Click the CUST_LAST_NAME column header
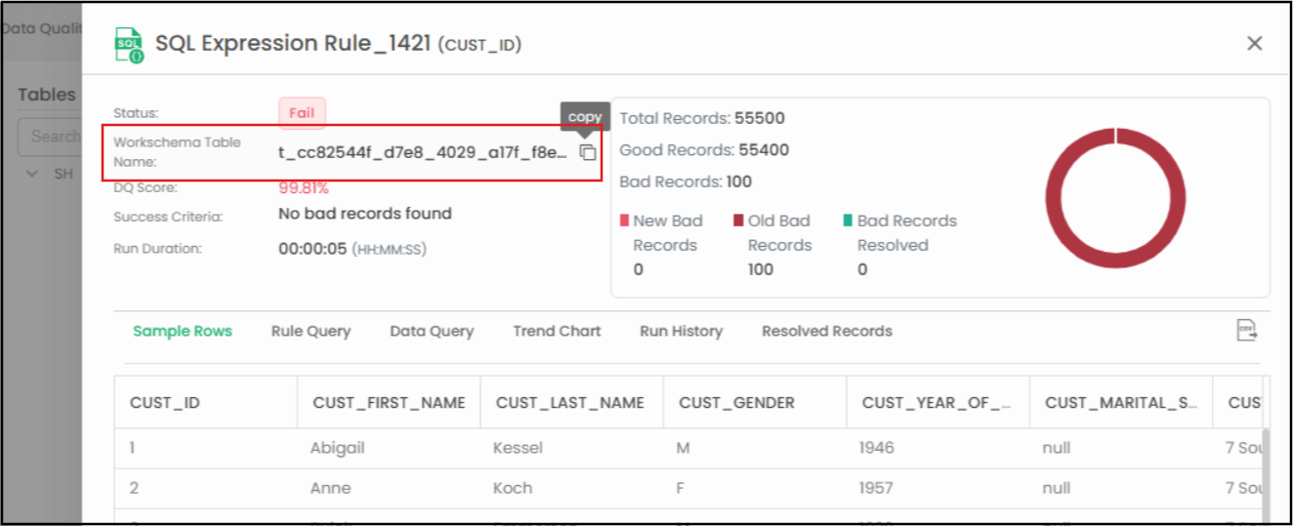The image size is (1293, 526). pyautogui.click(x=570, y=402)
